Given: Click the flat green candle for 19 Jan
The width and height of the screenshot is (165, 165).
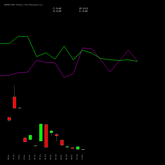Looking at the screenshot, I should click(20, 108).
